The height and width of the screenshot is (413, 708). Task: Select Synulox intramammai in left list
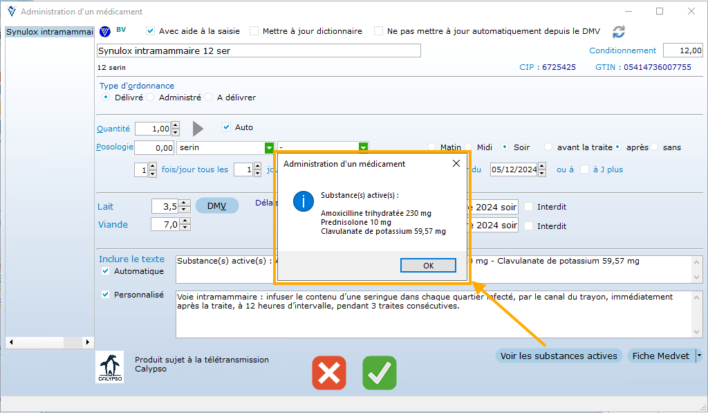(x=50, y=32)
